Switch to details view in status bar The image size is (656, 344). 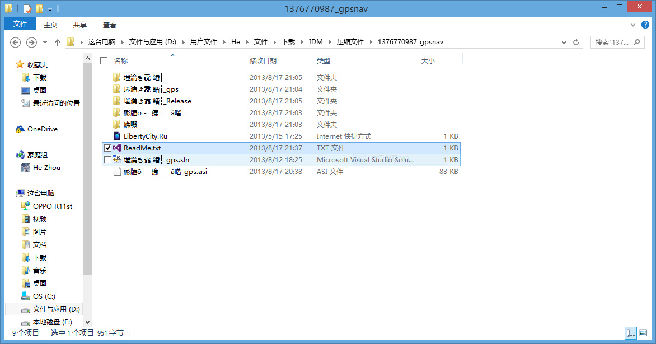click(x=631, y=333)
